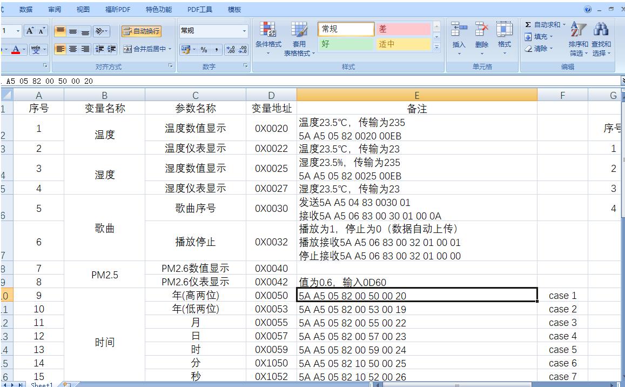Open 条件格式 conditional formatting
This screenshot has height=387, width=625.
tap(268, 38)
